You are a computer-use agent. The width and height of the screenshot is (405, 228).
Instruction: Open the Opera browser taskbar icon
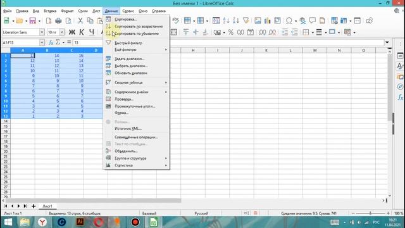(x=99, y=222)
